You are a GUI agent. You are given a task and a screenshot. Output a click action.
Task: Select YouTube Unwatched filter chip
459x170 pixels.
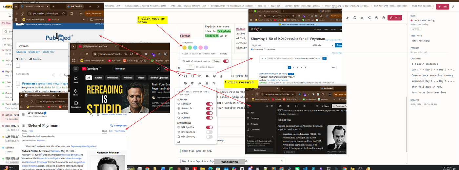[x=113, y=78]
